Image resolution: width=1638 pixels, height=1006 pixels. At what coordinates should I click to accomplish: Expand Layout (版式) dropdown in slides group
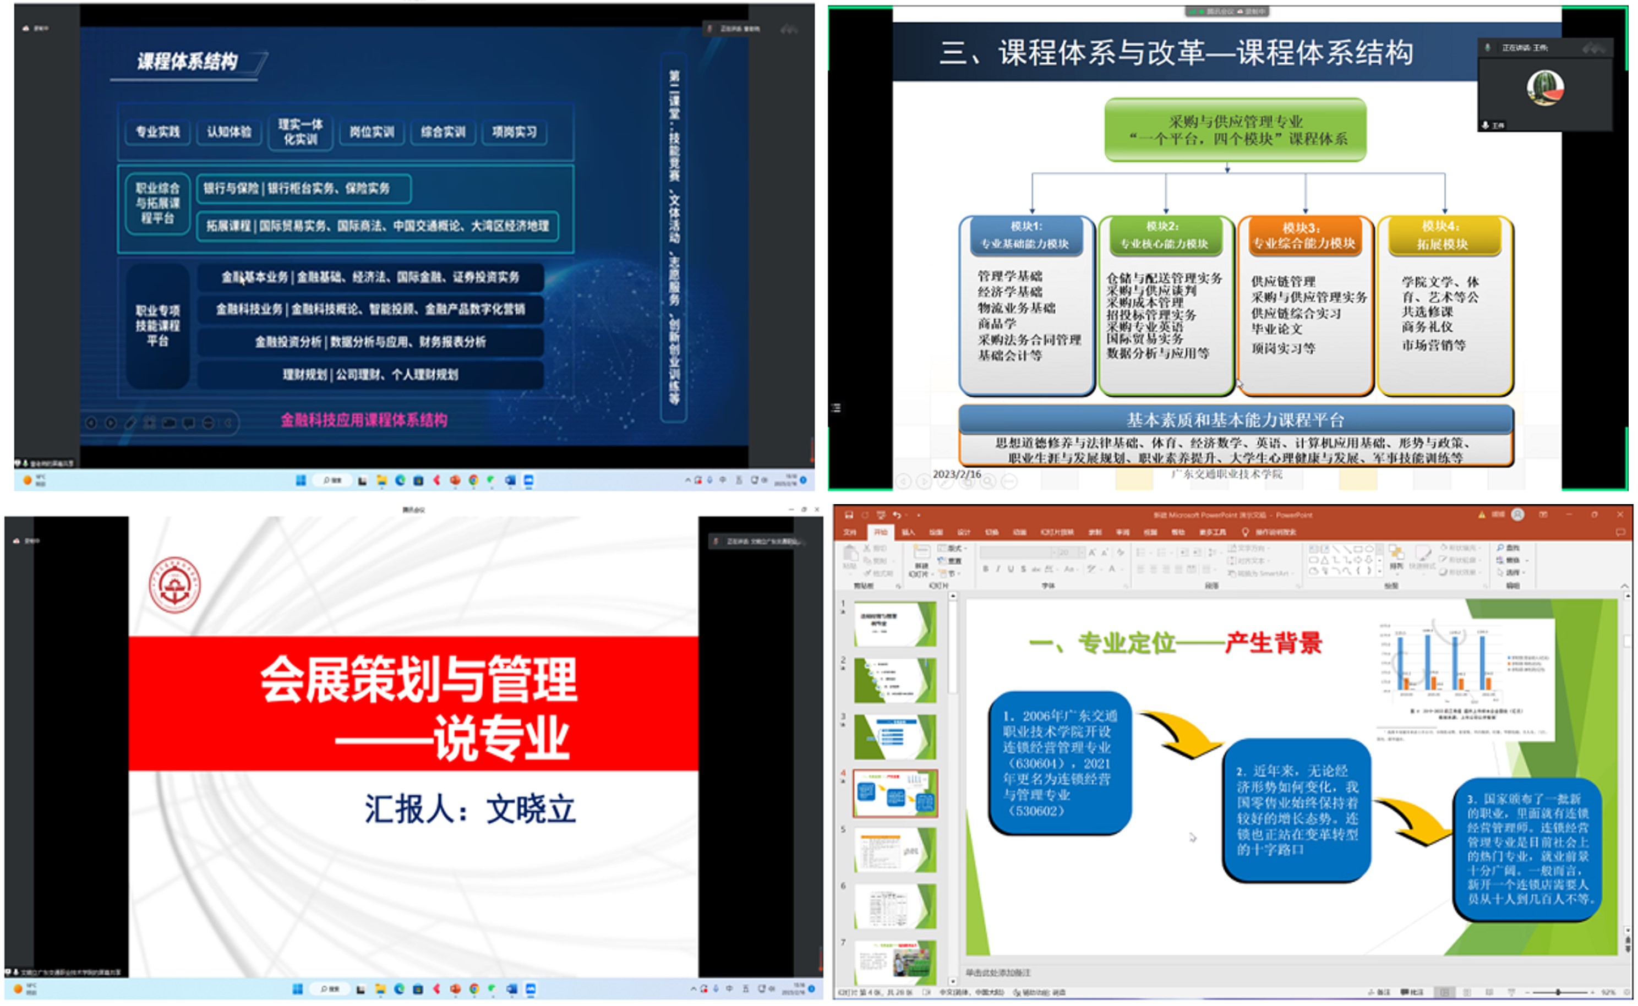(952, 549)
